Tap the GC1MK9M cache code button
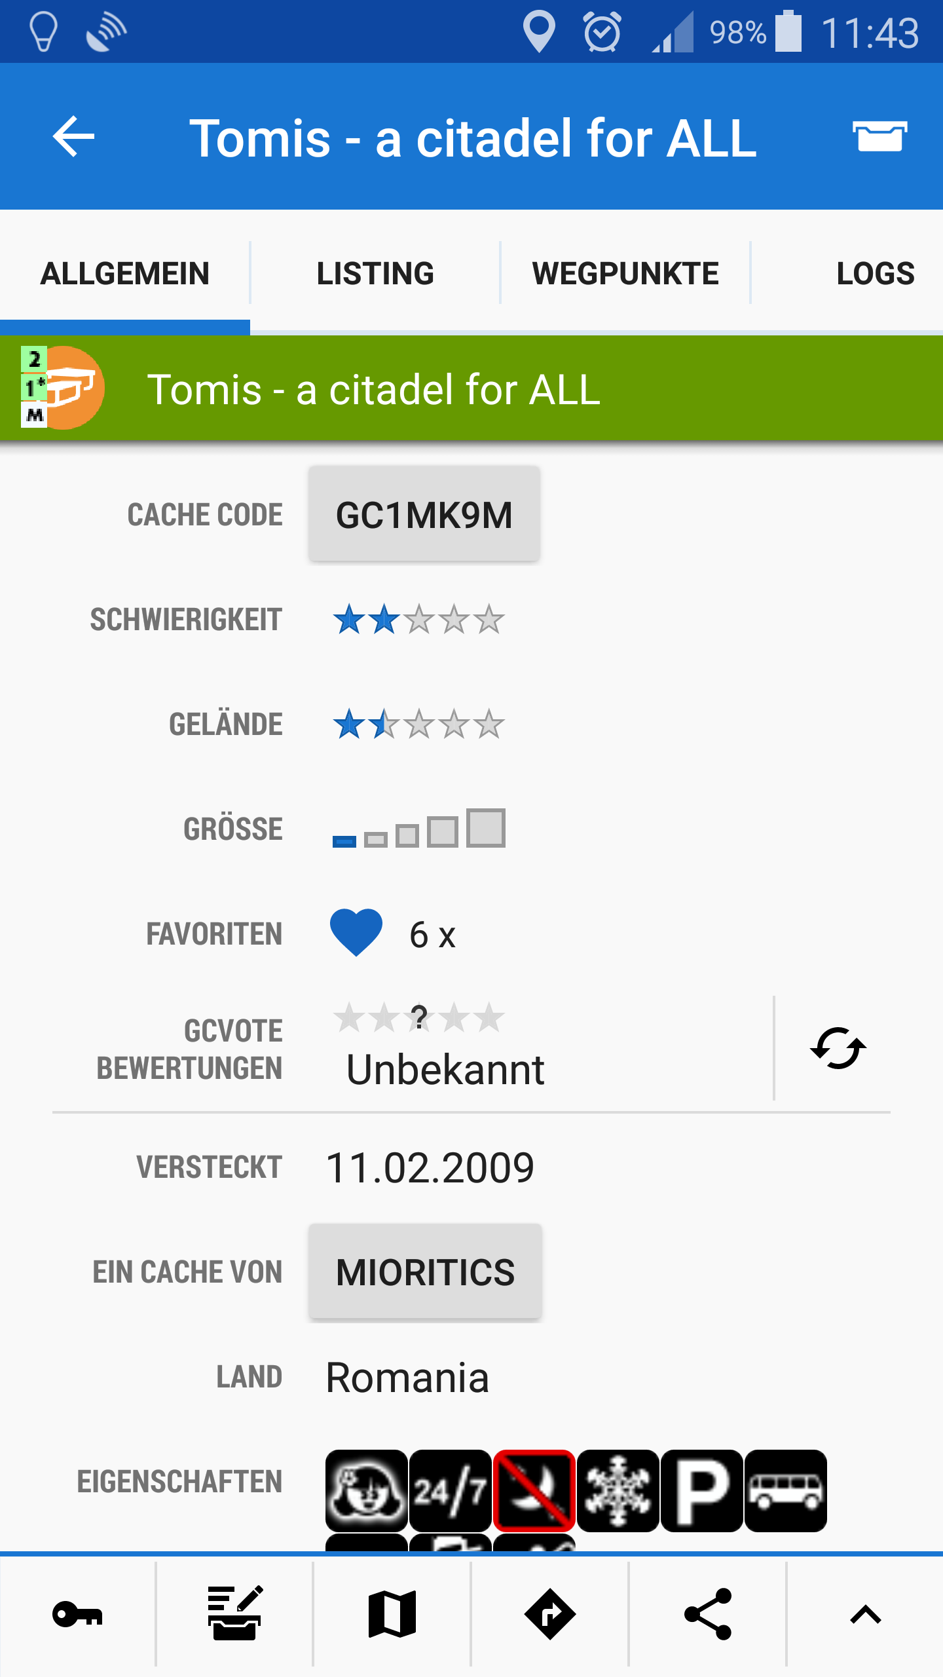 (424, 514)
